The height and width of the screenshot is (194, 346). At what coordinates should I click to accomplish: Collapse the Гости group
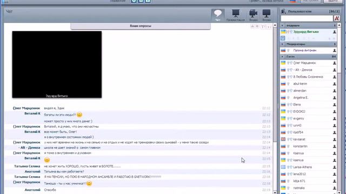(282, 57)
